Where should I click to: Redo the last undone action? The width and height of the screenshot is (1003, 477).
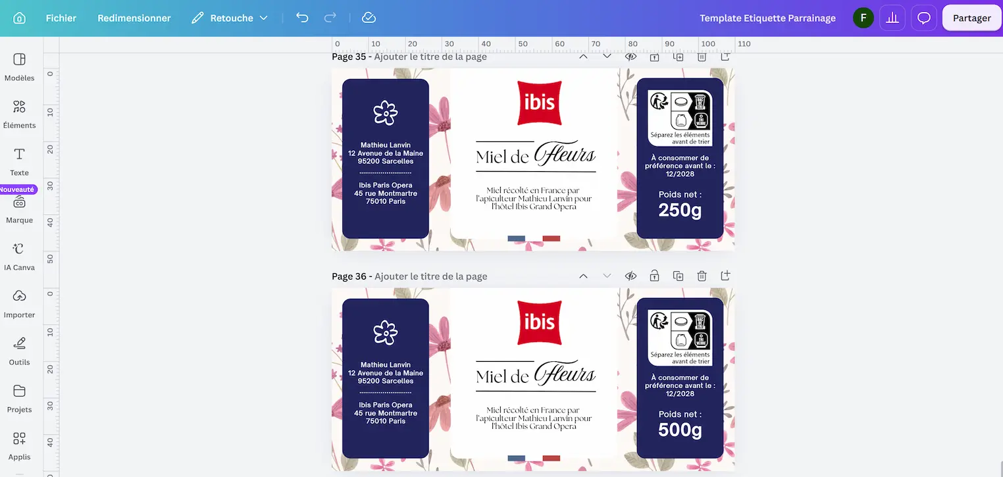click(x=330, y=18)
